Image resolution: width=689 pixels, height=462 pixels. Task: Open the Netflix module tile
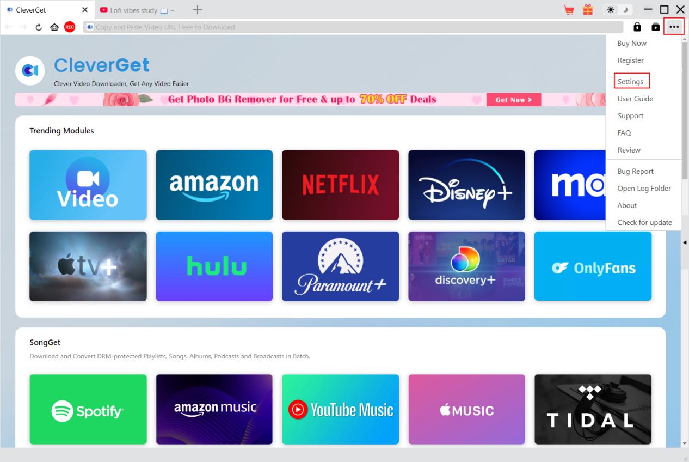click(x=341, y=185)
